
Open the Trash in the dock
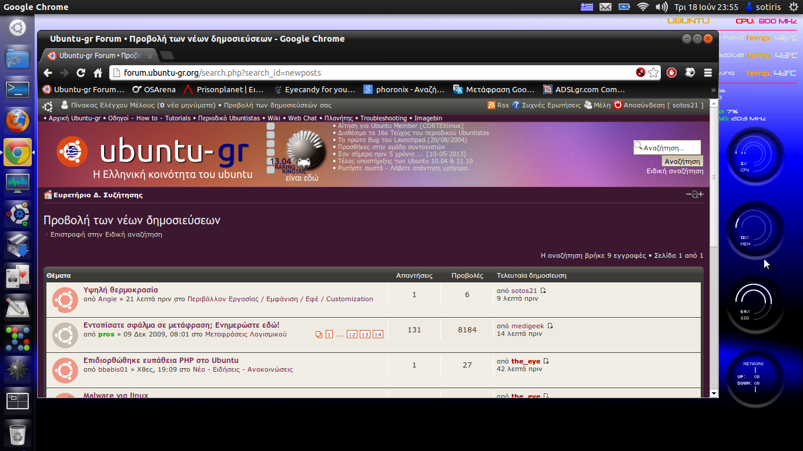tap(17, 433)
